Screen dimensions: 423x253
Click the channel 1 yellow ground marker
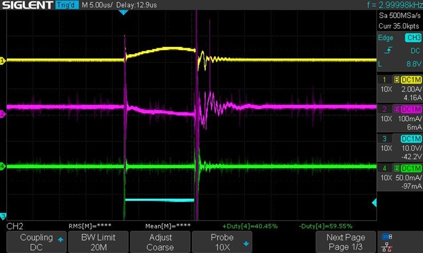[x=2, y=61]
